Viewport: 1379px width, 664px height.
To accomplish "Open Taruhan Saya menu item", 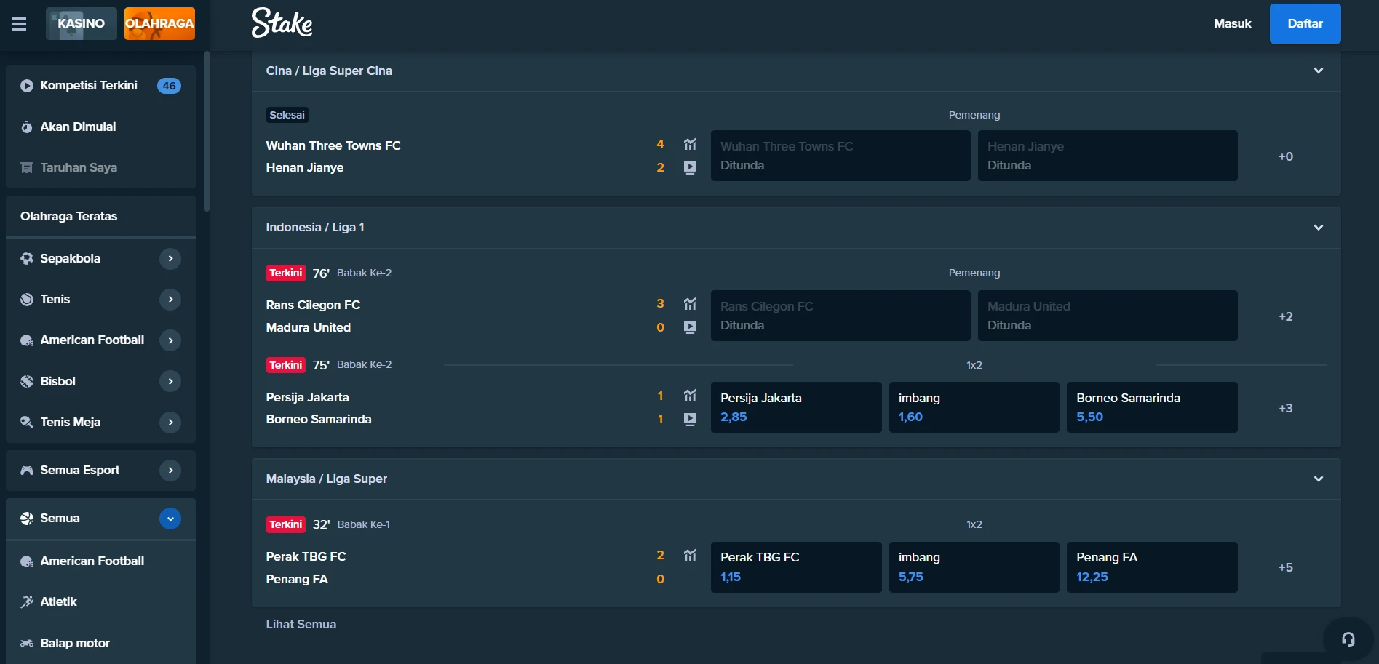I will coord(100,168).
